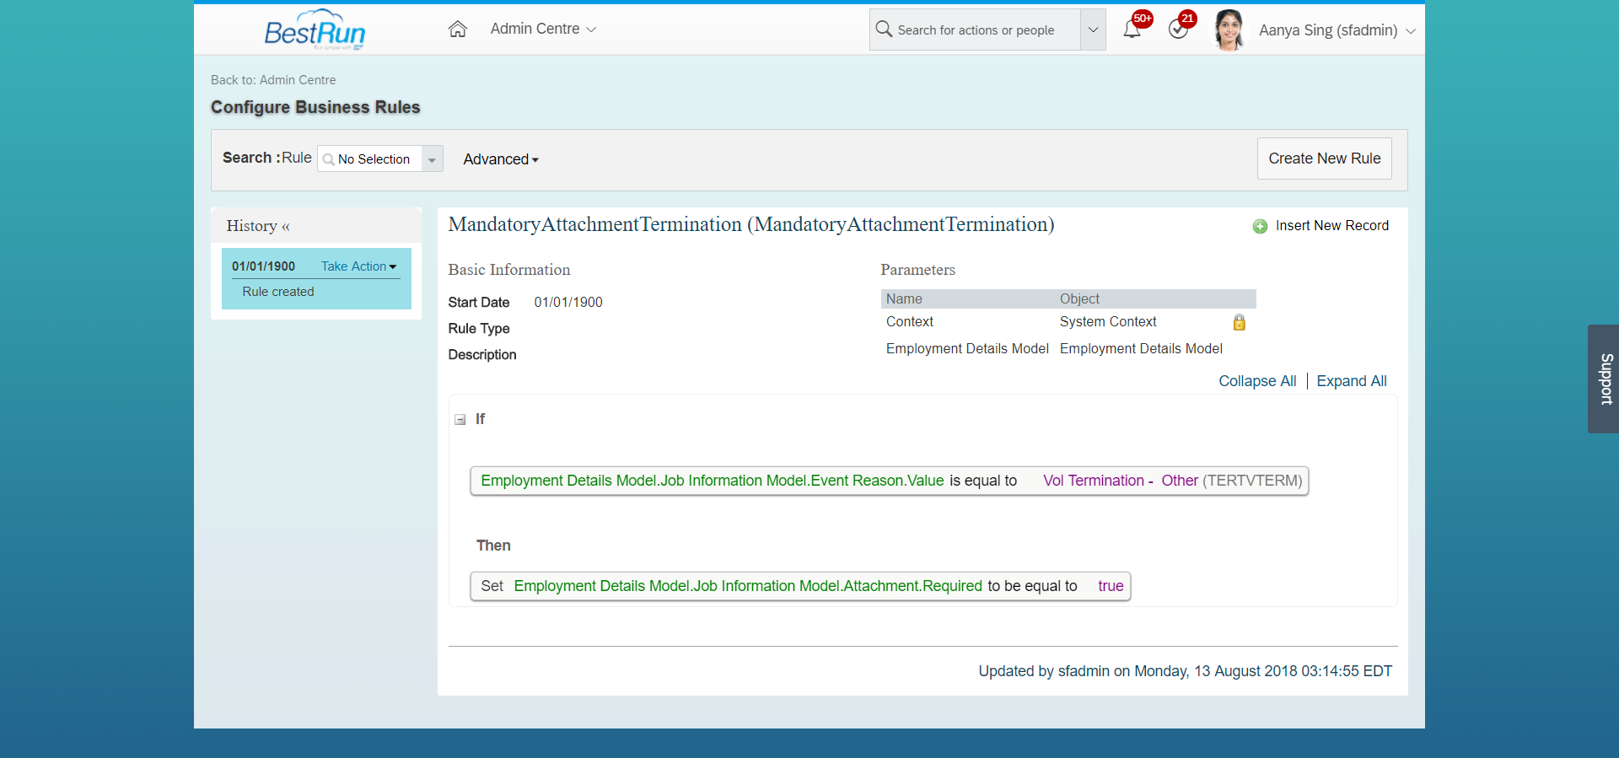This screenshot has width=1619, height=758.
Task: Click the 'is equal to' operator text
Action: point(983,481)
